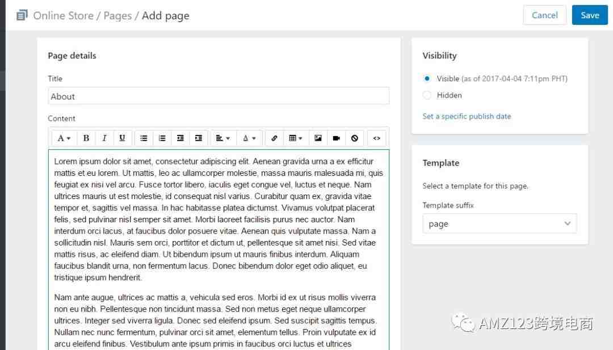This screenshot has width=613, height=350.
Task: Clear formatting with the circle-slash icon
Action: point(355,138)
